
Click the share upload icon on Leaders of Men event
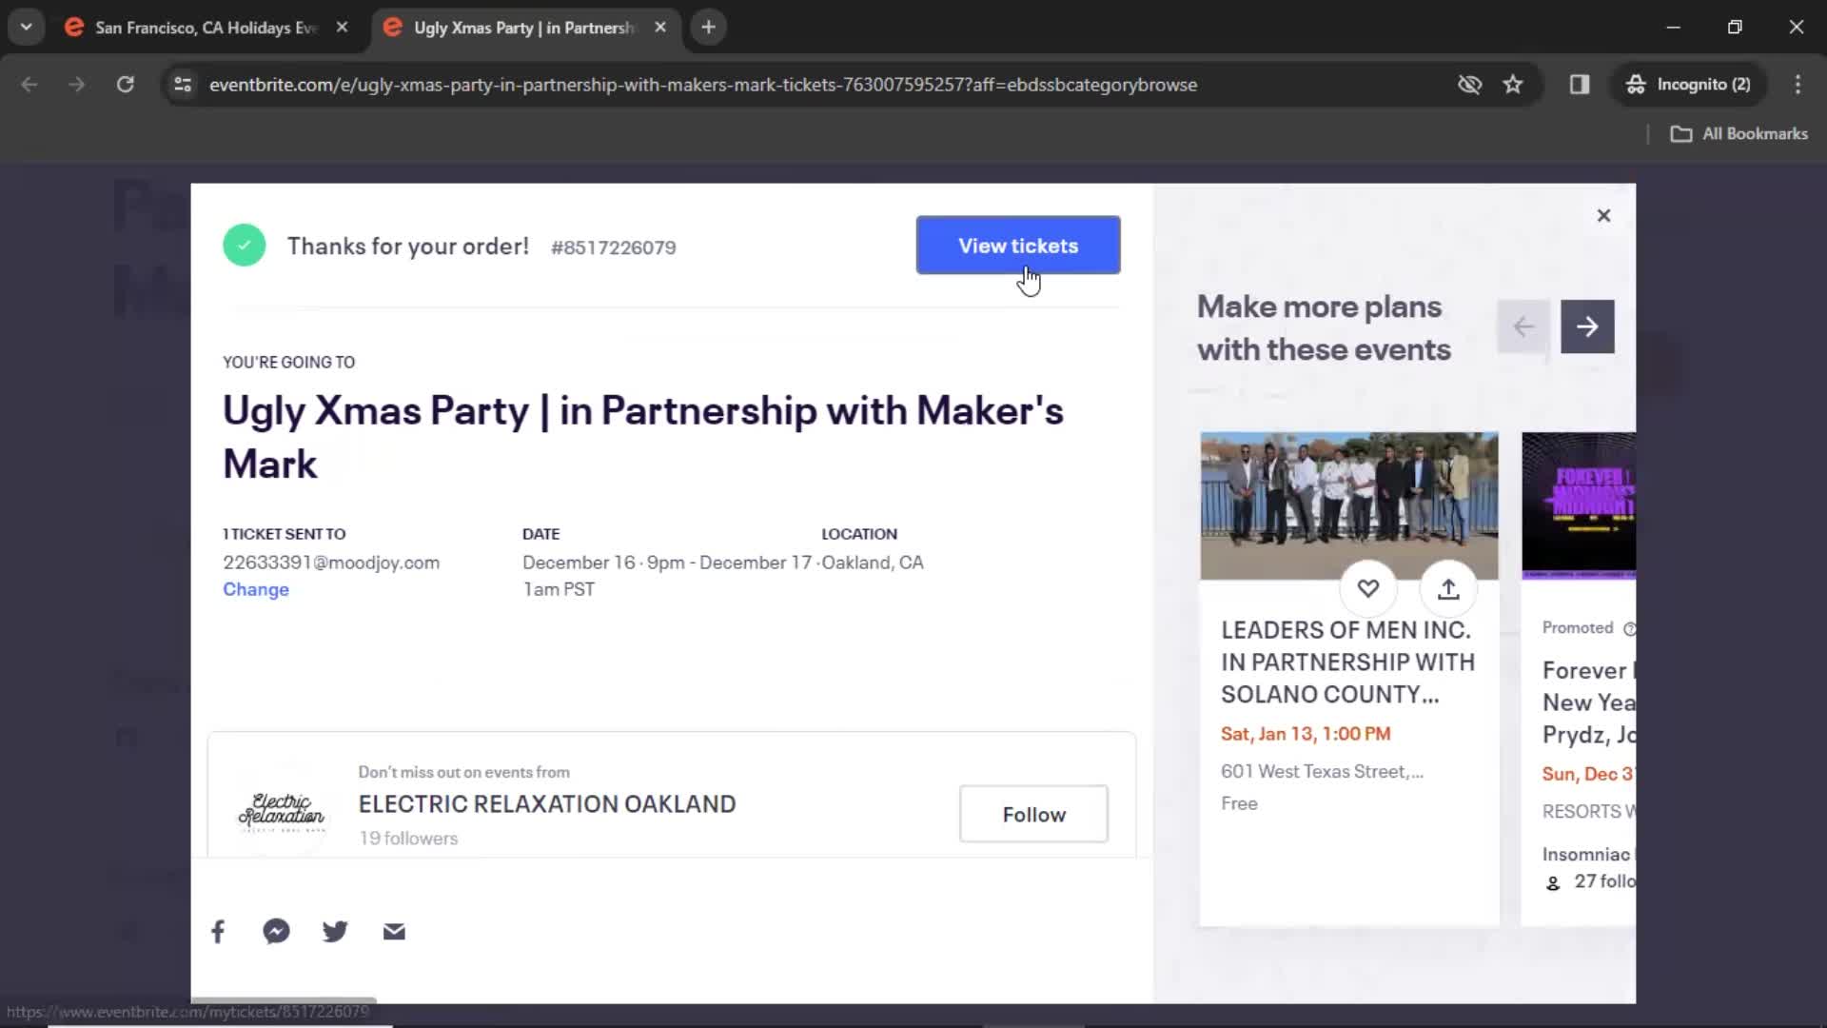1446,587
